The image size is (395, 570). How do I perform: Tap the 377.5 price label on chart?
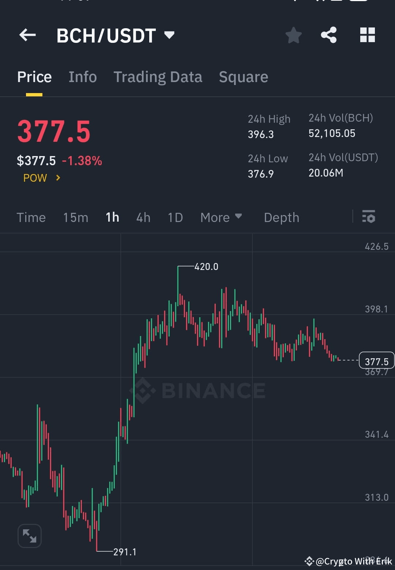pos(376,361)
